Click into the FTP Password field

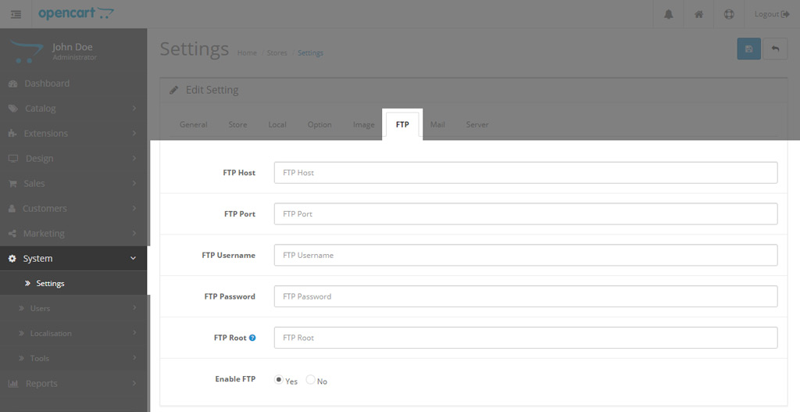click(526, 296)
